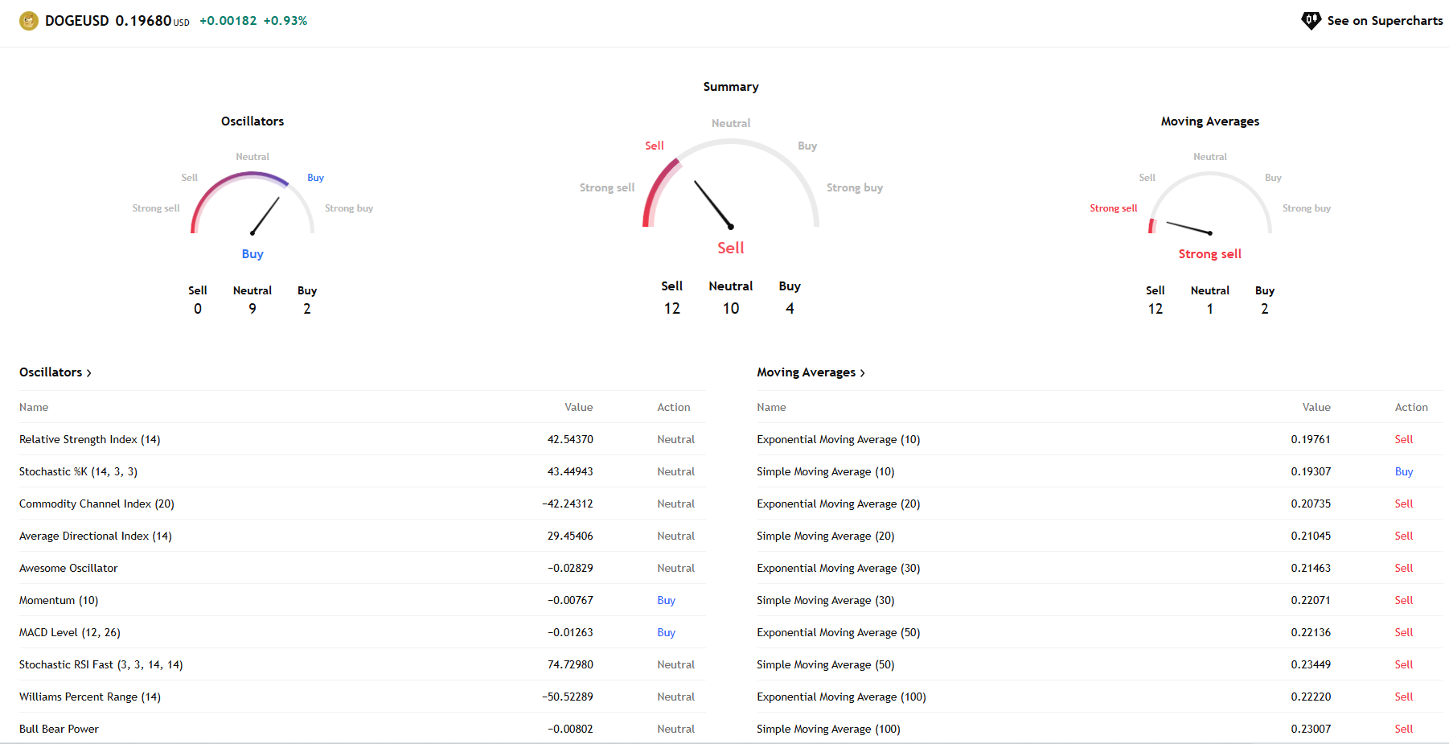Click Simple Moving Average (10) Buy action
This screenshot has width=1449, height=744.
[1403, 472]
